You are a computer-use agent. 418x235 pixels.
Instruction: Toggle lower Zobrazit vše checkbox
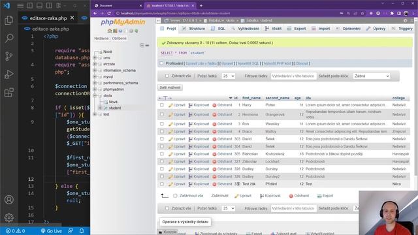pyautogui.click(x=167, y=208)
